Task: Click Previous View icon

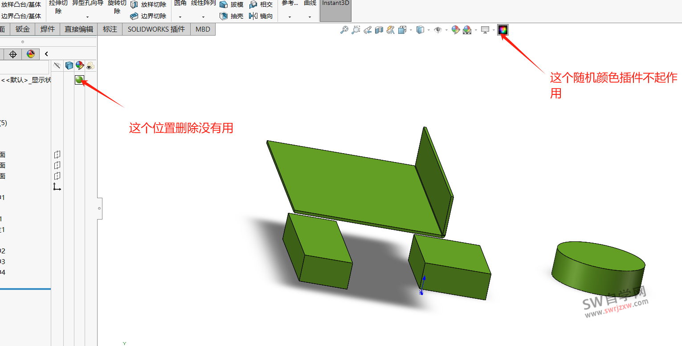Action: tap(368, 30)
